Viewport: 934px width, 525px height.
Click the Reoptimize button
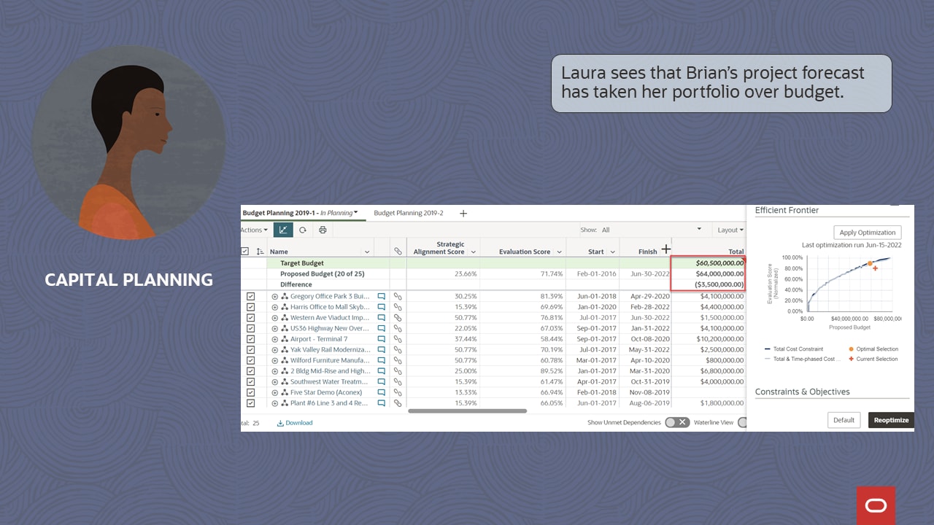890,420
